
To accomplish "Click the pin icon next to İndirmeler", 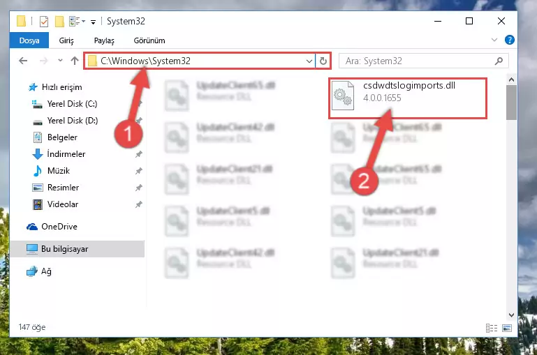I will tap(139, 154).
